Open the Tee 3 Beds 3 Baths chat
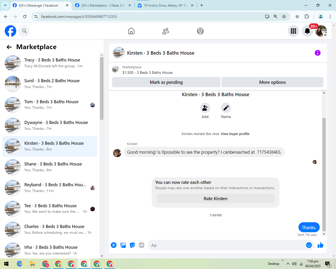The image size is (336, 269). pos(50,209)
